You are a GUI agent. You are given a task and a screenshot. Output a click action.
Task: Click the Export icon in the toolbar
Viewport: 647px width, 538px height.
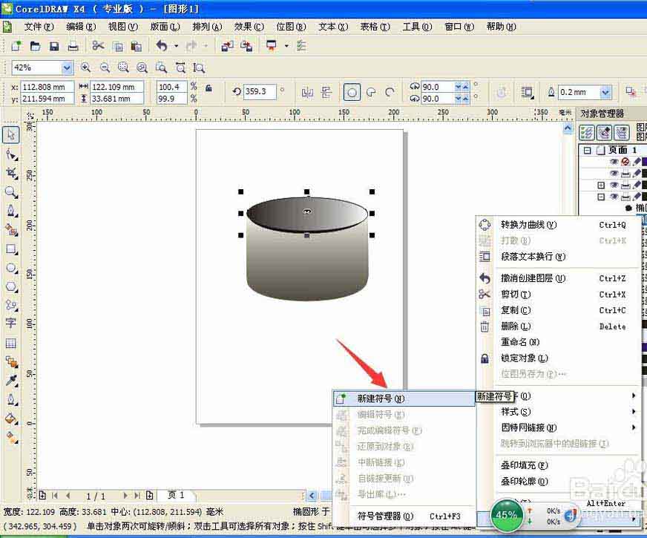[246, 46]
